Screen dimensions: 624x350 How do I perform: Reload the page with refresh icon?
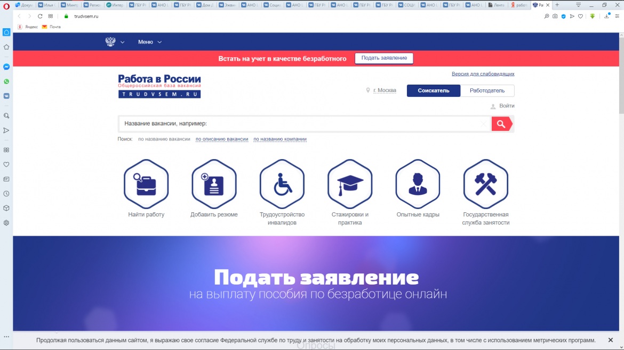tap(40, 16)
